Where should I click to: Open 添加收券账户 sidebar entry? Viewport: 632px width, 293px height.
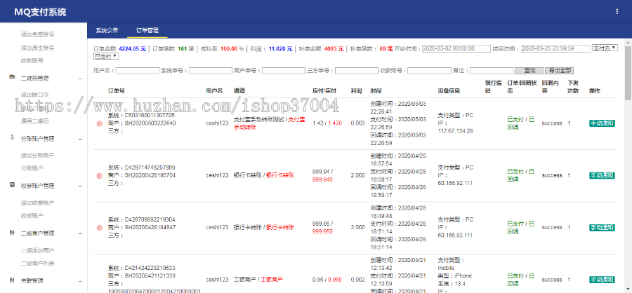click(x=37, y=203)
